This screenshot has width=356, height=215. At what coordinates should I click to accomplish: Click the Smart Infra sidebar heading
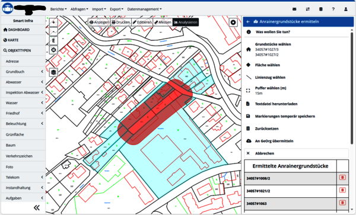coord(23,21)
